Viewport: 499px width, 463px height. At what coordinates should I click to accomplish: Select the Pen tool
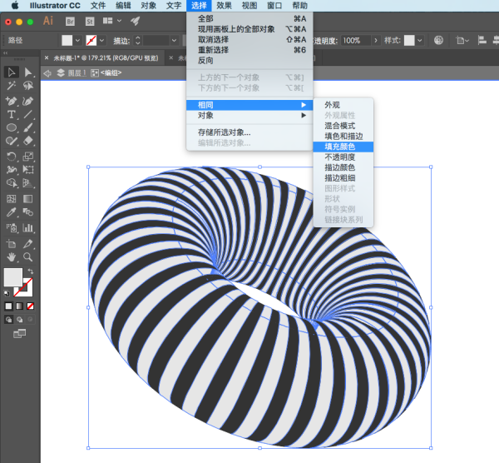[x=11, y=101]
